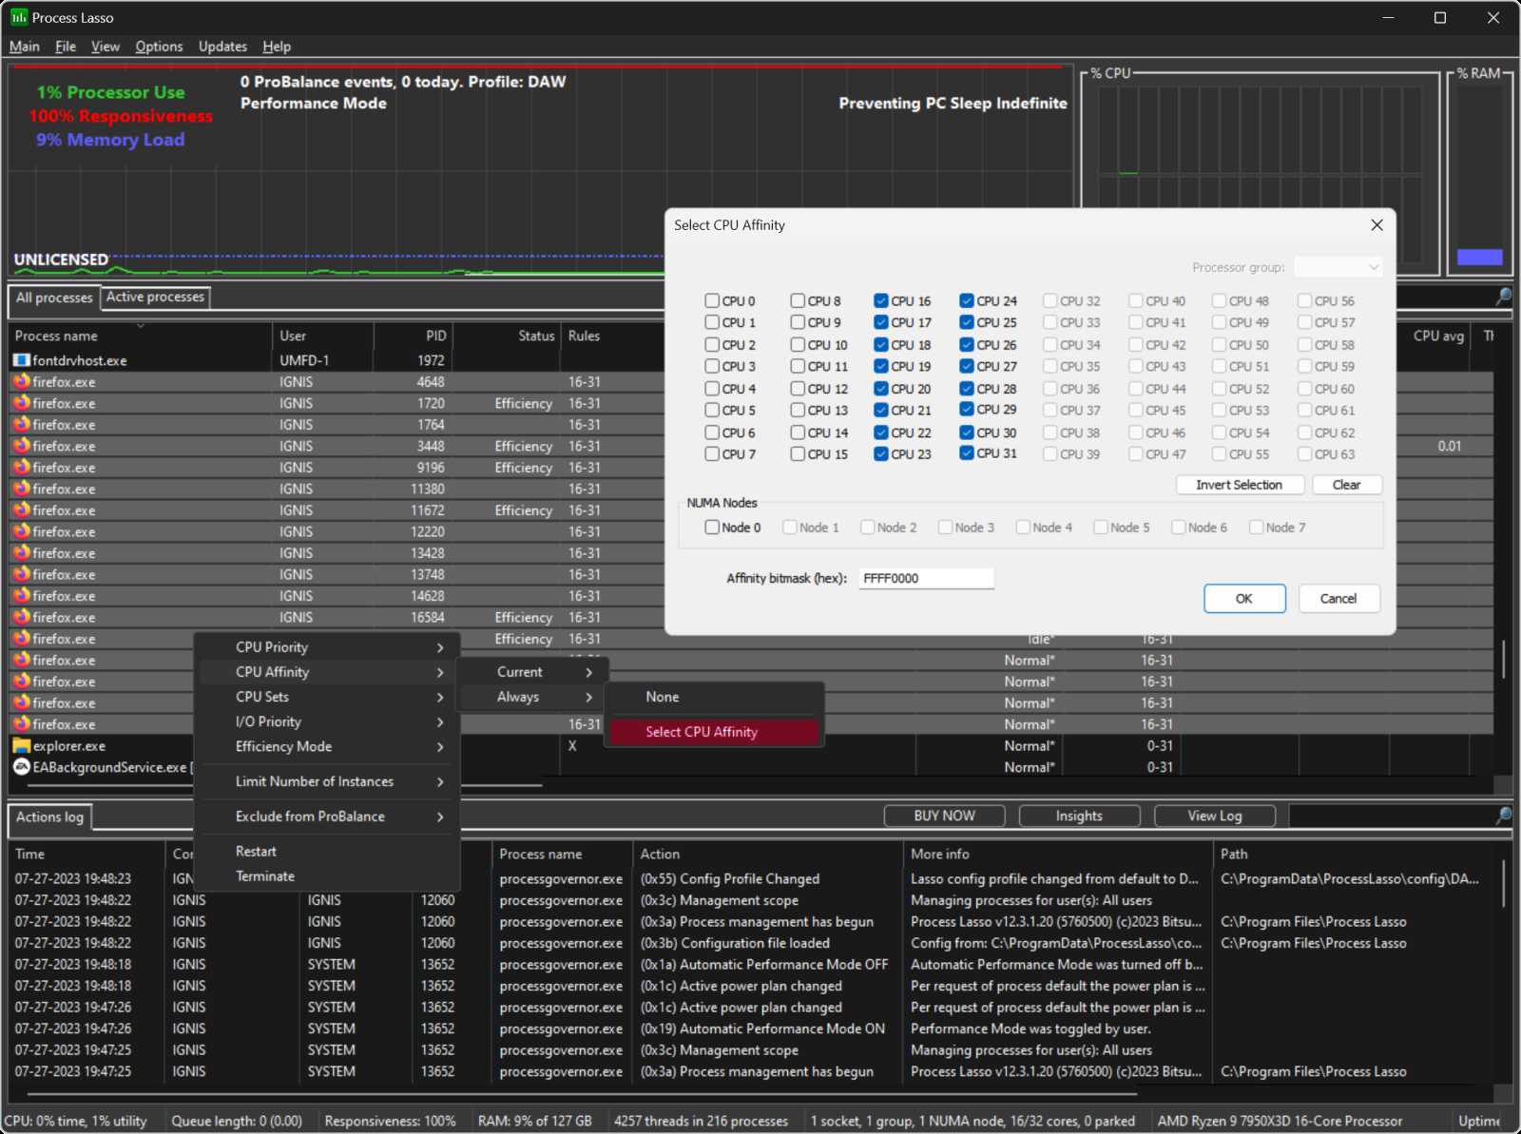Click the Invert Selection button
The height and width of the screenshot is (1134, 1521).
[x=1239, y=485]
